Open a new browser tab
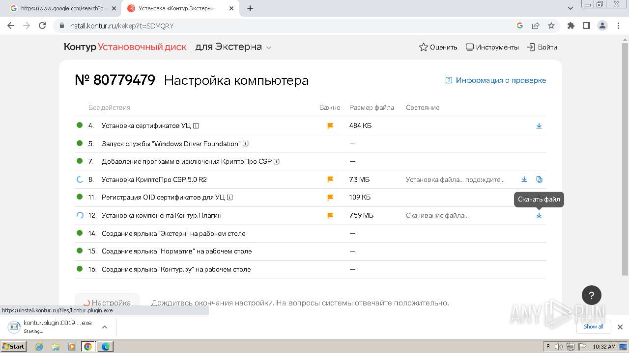This screenshot has height=353, width=629. click(x=250, y=8)
